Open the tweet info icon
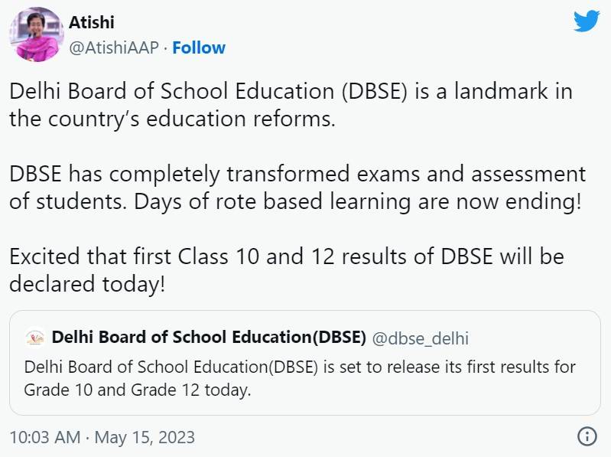Screen dimensions: 611x457 tap(587, 437)
